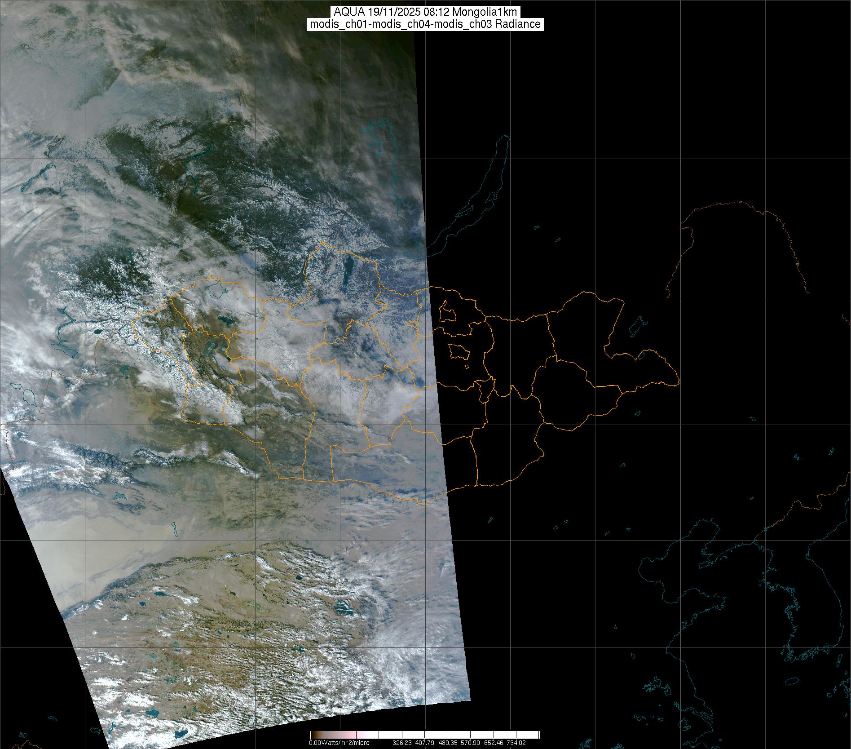Click the 652.46 legend value

494,743
